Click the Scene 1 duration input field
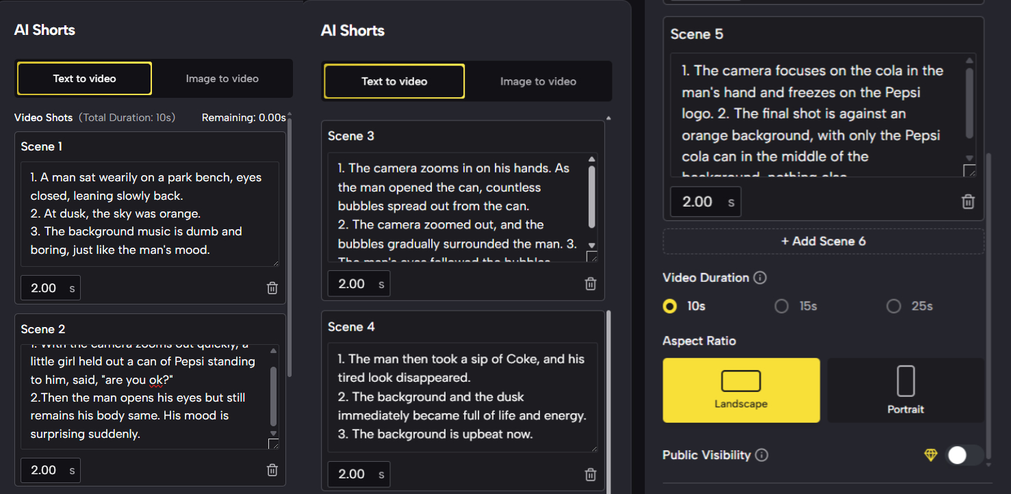This screenshot has height=494, width=1011. [x=44, y=288]
